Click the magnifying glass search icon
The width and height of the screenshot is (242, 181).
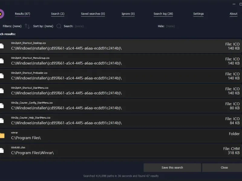pyautogui.click(x=59, y=26)
